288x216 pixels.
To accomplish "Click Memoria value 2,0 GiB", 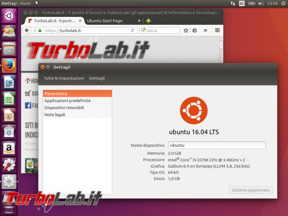I will [x=174, y=153].
